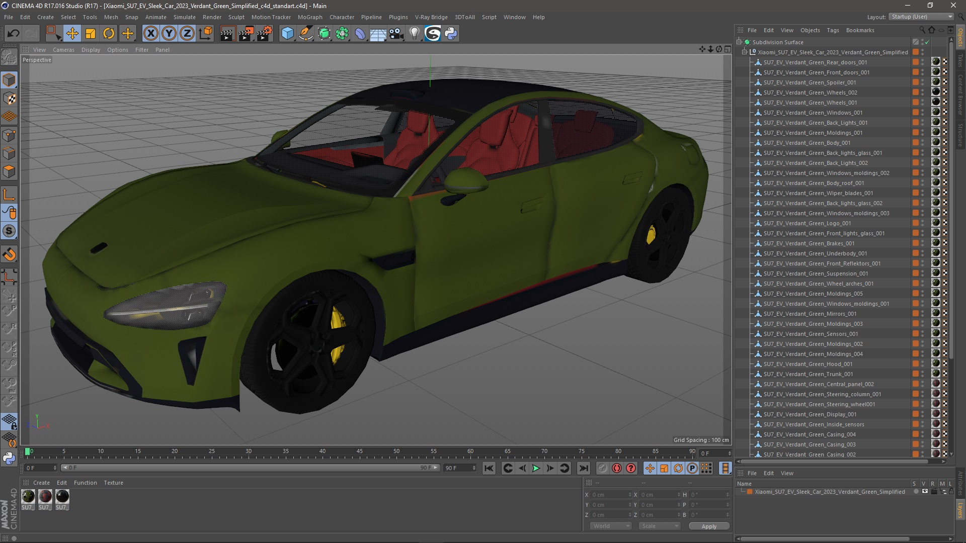
Task: Click the Apply coordinates button
Action: tap(708, 526)
